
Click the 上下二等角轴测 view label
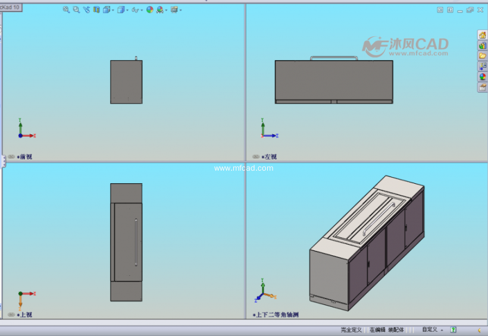pyautogui.click(x=277, y=315)
